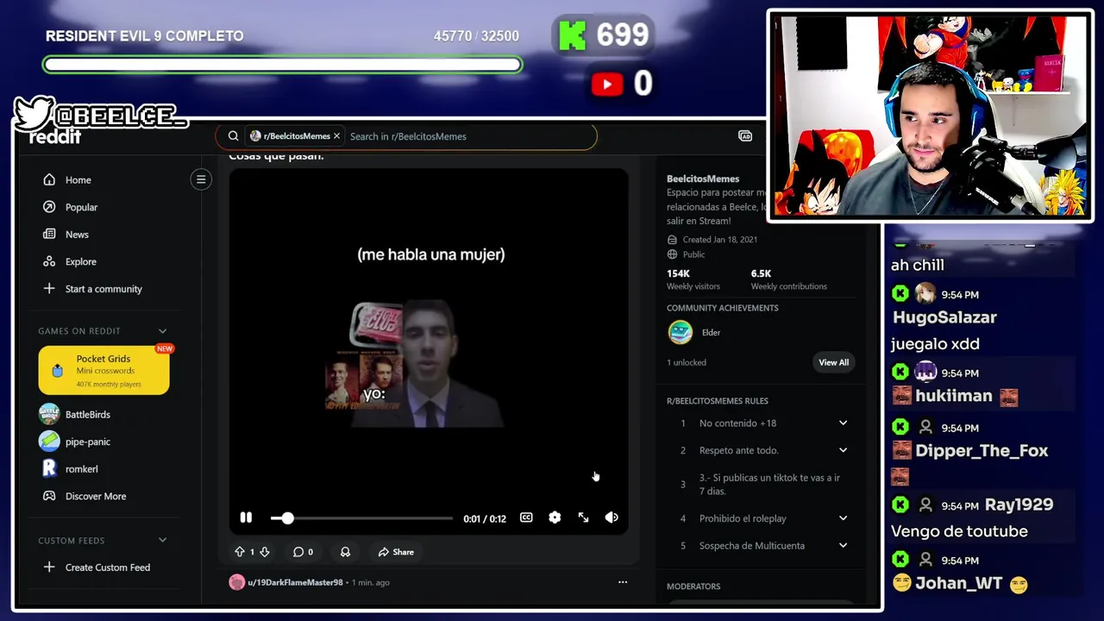Downvote the post
This screenshot has width=1104, height=621.
pyautogui.click(x=265, y=552)
